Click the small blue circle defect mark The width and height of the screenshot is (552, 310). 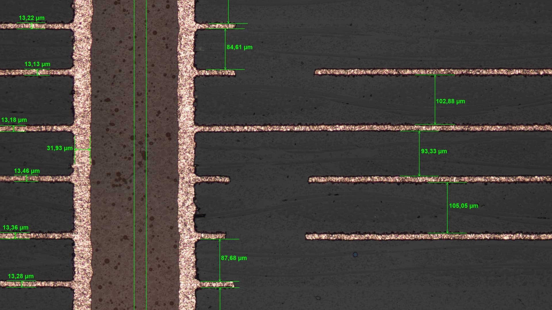tap(355, 254)
